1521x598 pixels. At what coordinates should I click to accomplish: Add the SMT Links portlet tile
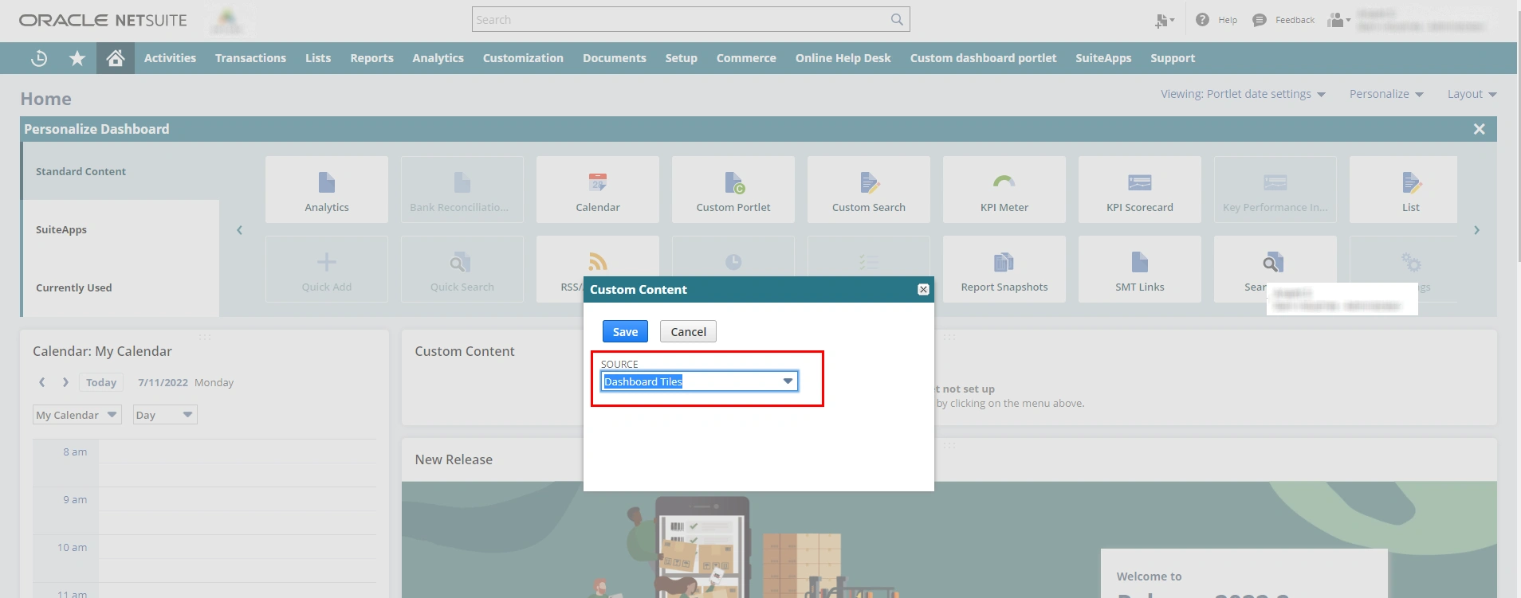click(1139, 270)
